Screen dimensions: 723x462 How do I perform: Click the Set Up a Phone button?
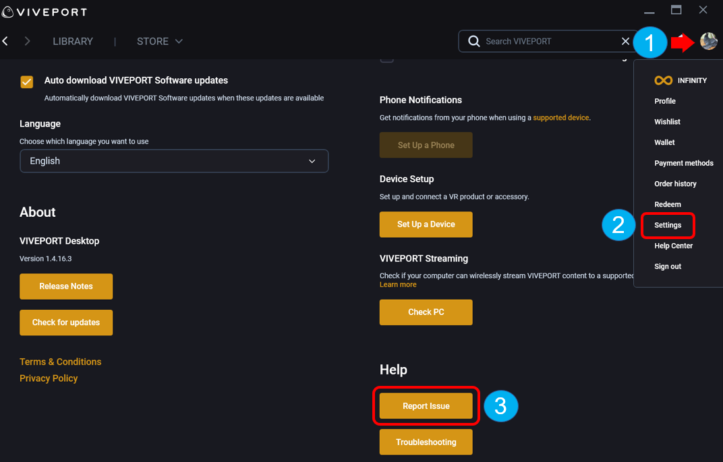[x=426, y=145]
